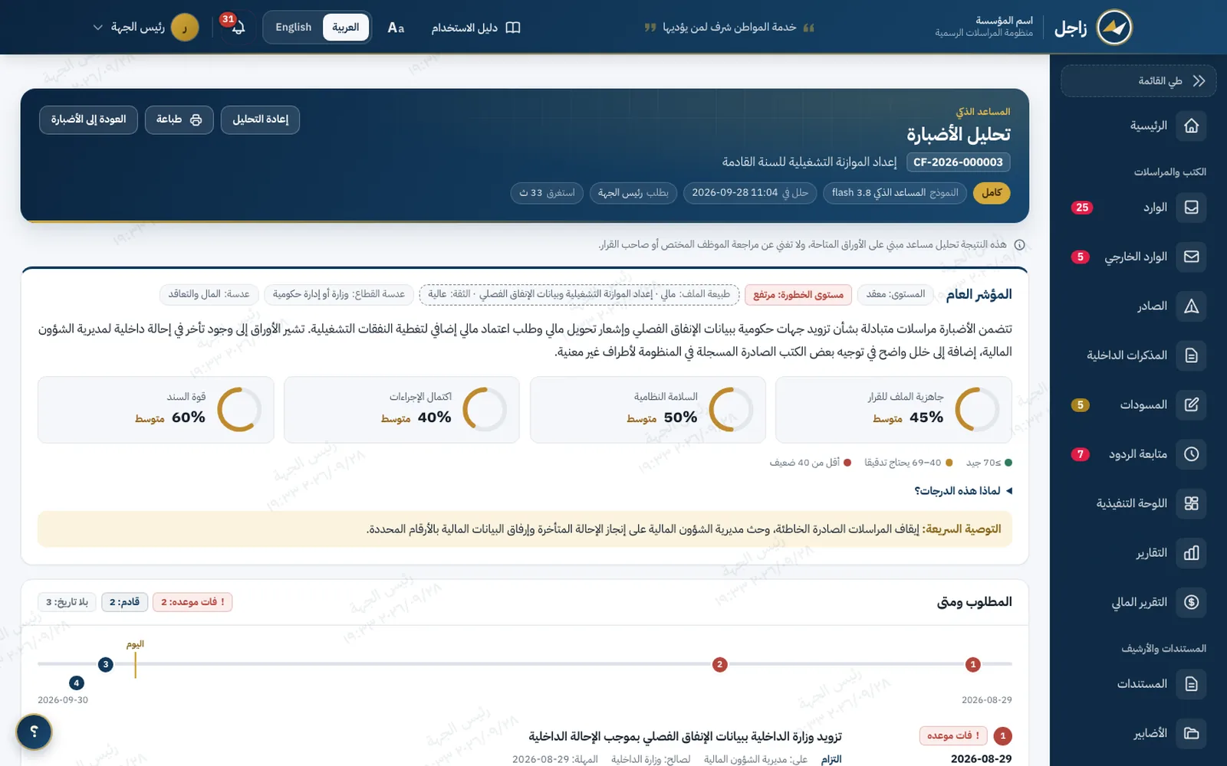
Task: Collapse sidebar with طي القائمة
Action: pyautogui.click(x=1139, y=81)
